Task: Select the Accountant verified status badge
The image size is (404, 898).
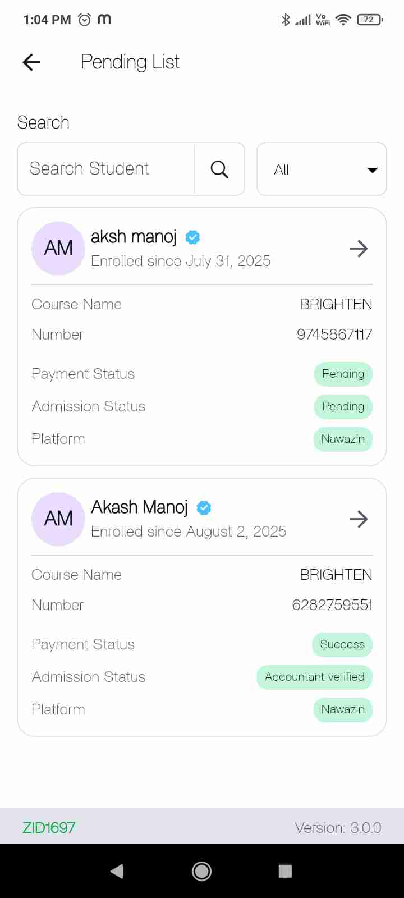Action: 314,677
